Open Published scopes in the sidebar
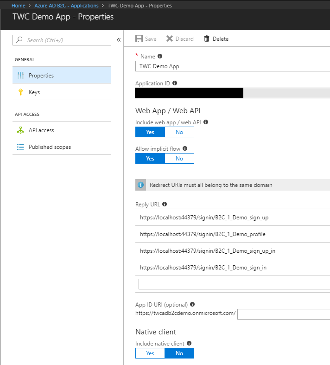The height and width of the screenshot is (365, 330). (x=62, y=147)
